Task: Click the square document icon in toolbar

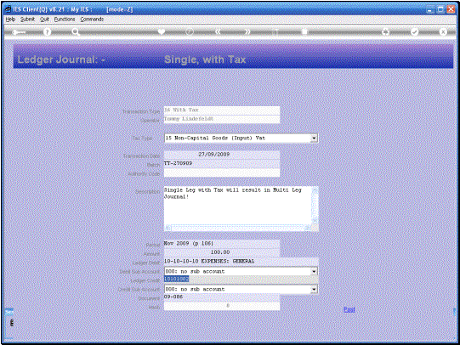Action: tap(304, 31)
